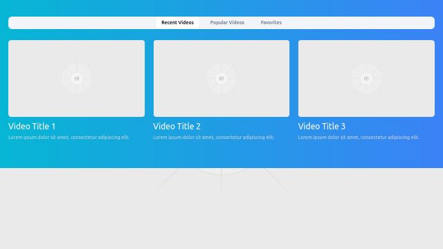Switch to the Recent Videos tab
Image resolution: width=443 pixels, height=249 pixels.
[177, 23]
